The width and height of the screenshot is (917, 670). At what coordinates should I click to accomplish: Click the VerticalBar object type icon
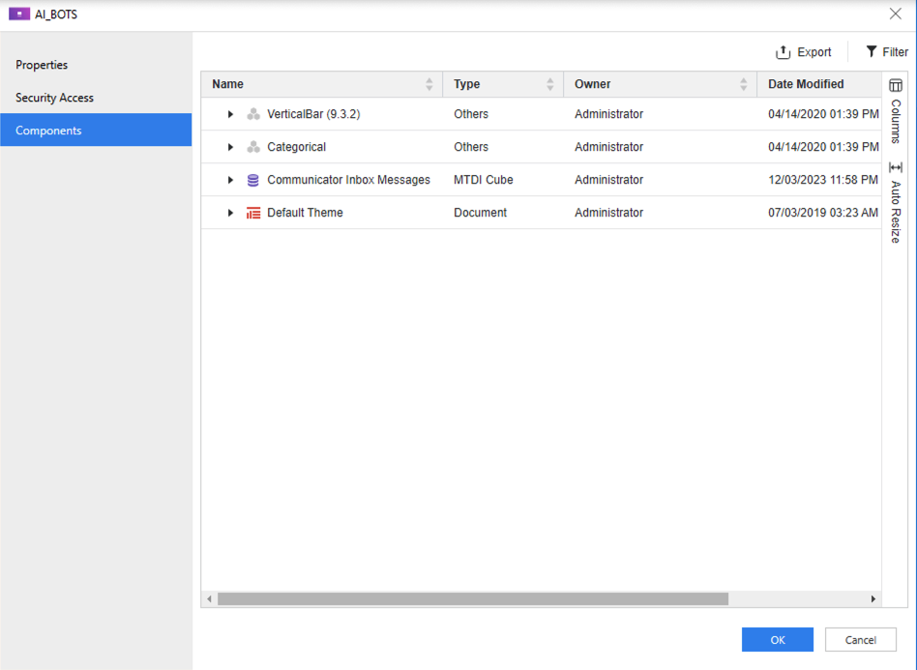point(253,114)
